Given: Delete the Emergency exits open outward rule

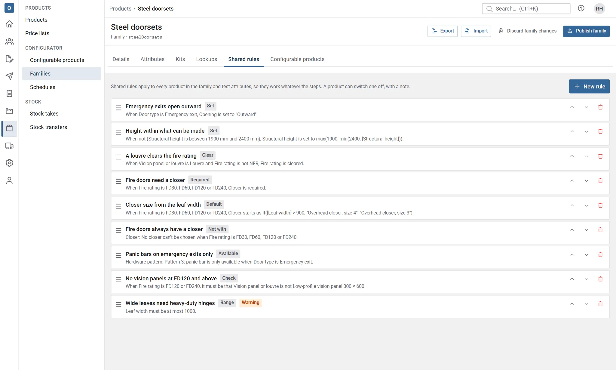Looking at the screenshot, I should (600, 107).
